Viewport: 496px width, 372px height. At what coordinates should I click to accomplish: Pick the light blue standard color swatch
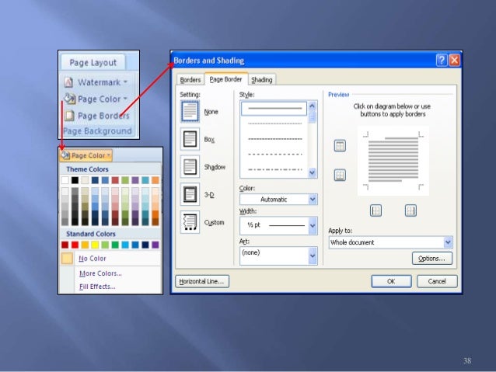pyautogui.click(x=125, y=245)
